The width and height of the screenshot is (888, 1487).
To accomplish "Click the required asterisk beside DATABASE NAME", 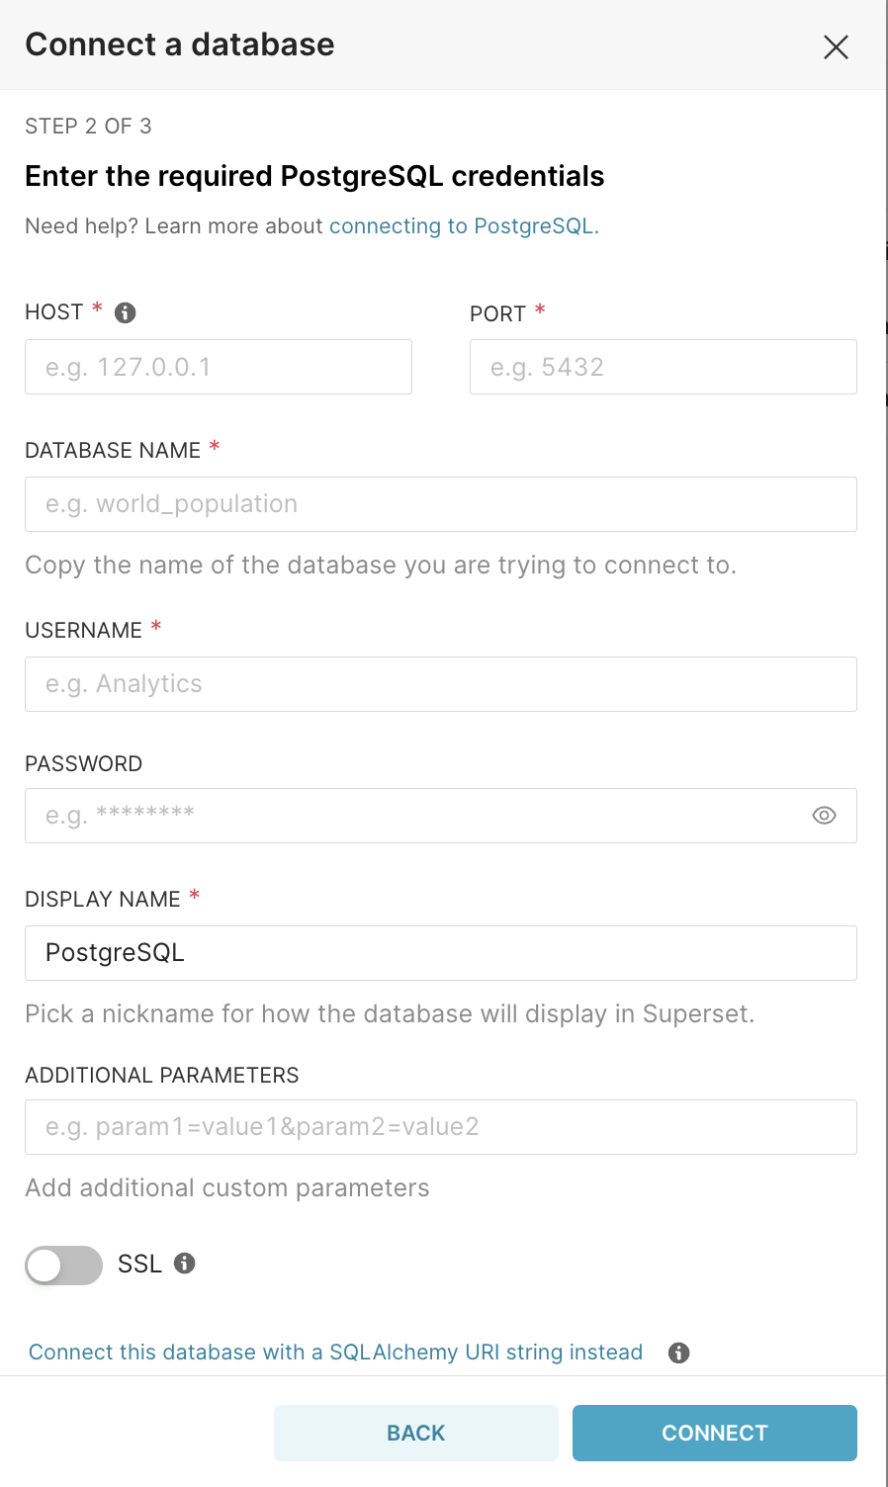I will (214, 447).
